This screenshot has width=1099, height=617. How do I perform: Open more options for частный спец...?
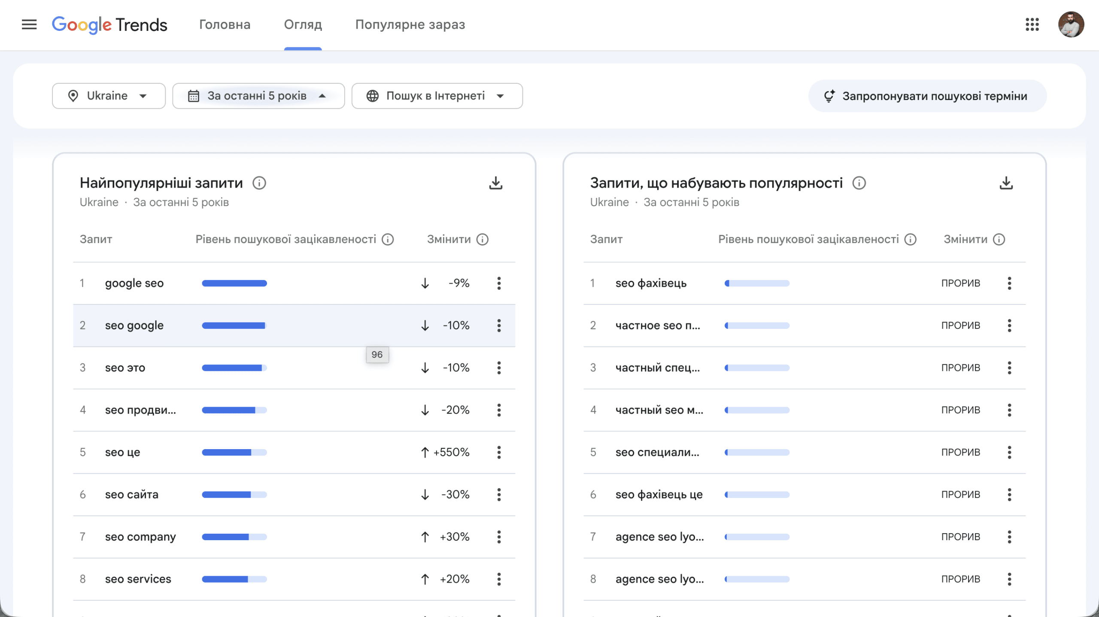point(1009,368)
